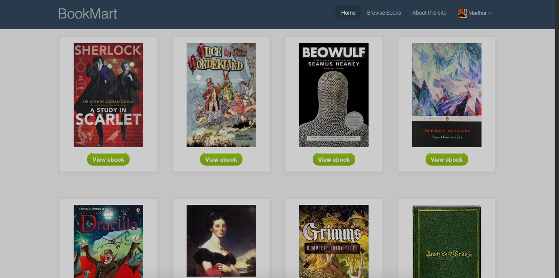The image size is (559, 278).
Task: Open Grimm's Complete Fairy Tales cover
Action: click(x=334, y=241)
